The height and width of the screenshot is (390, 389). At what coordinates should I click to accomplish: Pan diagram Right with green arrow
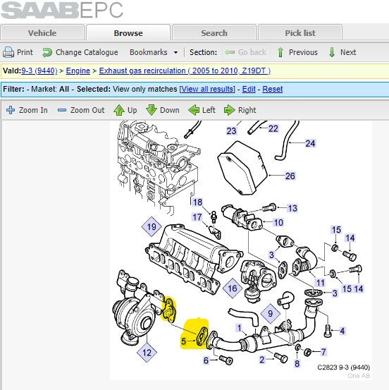[229, 110]
